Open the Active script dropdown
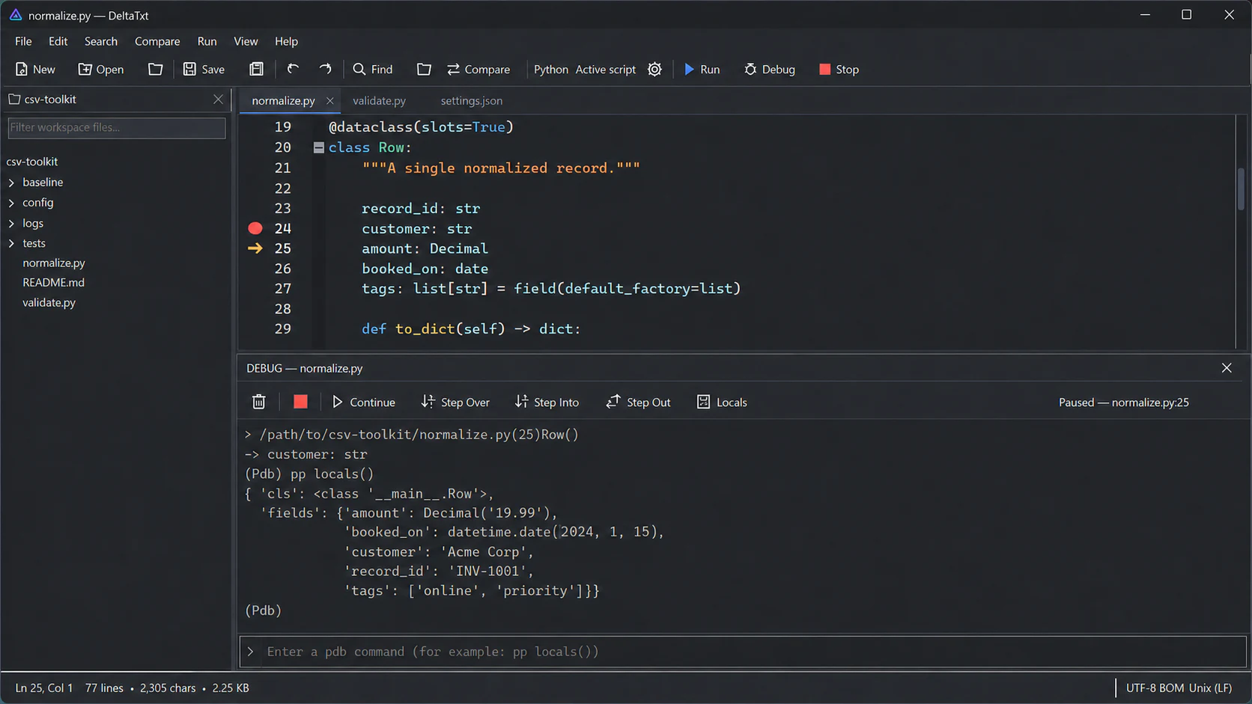 [606, 70]
